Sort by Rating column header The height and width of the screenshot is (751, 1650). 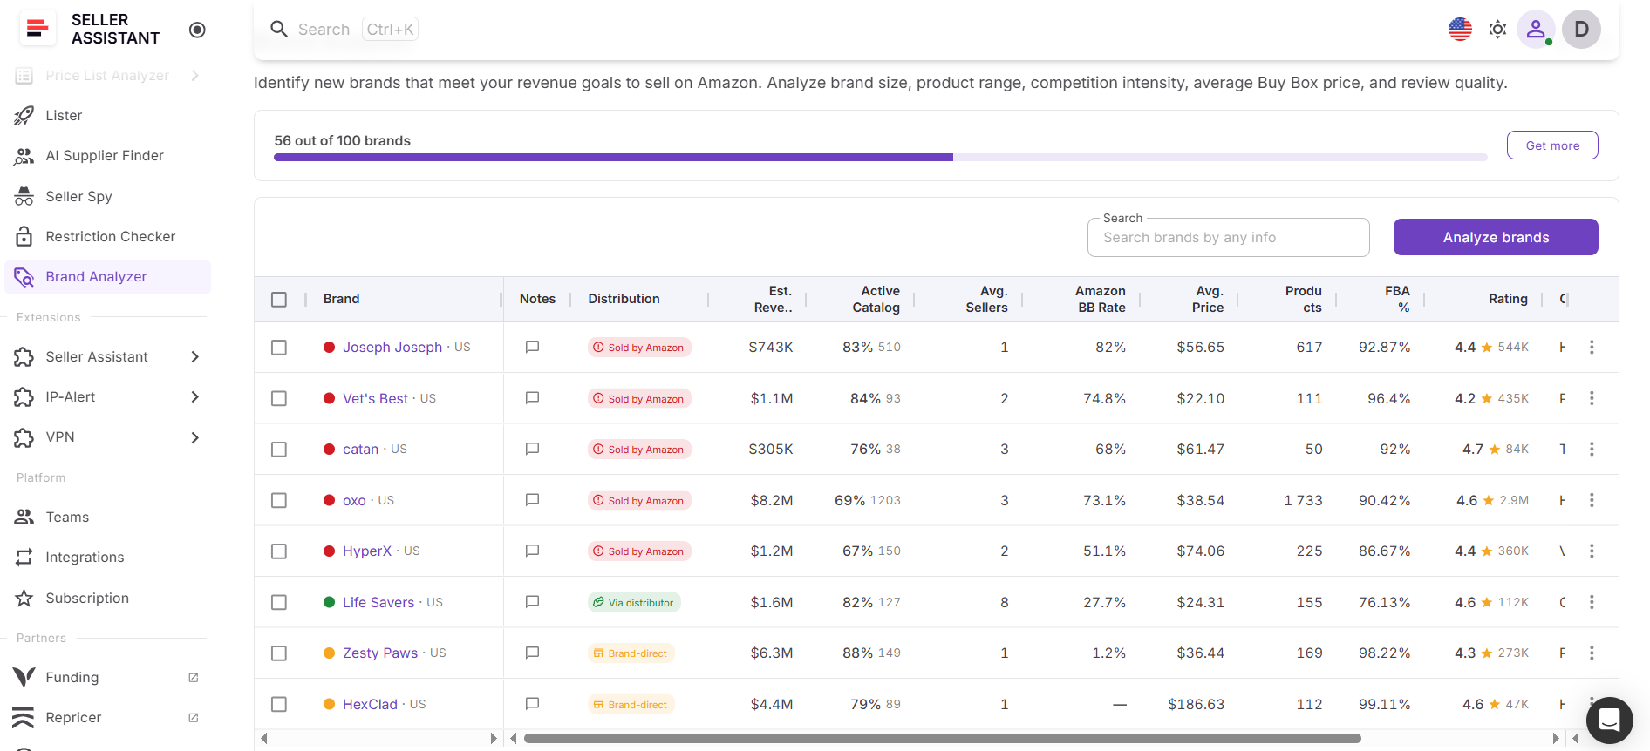tap(1508, 299)
